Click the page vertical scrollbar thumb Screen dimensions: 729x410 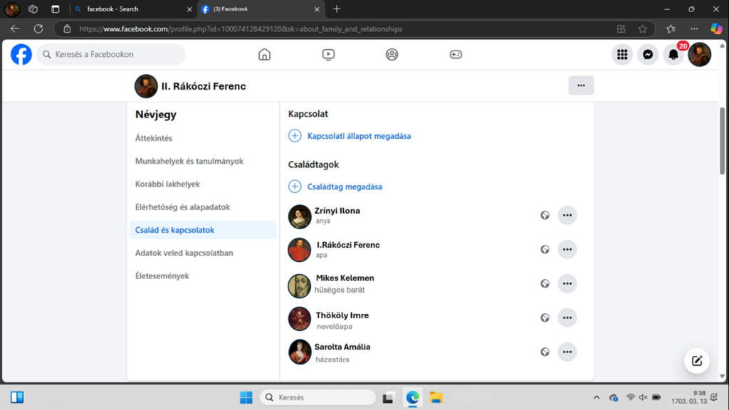[722, 141]
